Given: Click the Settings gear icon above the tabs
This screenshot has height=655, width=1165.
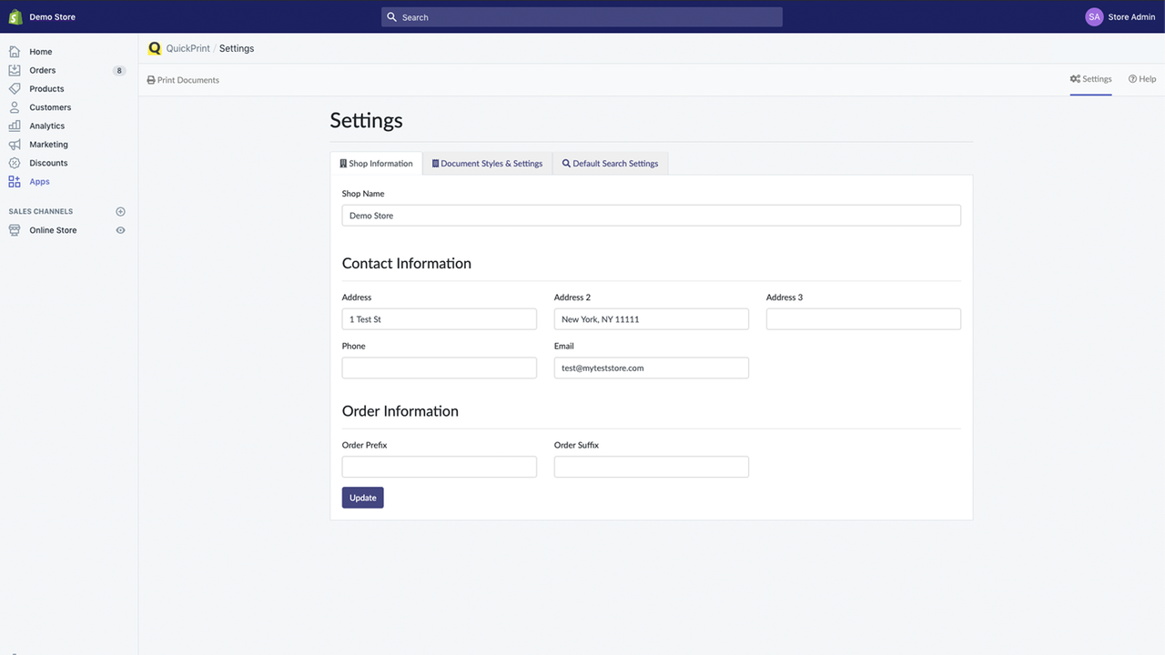Looking at the screenshot, I should [x=1074, y=78].
